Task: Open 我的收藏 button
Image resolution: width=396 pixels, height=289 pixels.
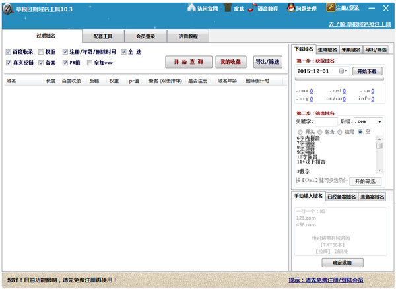Action: [x=230, y=62]
